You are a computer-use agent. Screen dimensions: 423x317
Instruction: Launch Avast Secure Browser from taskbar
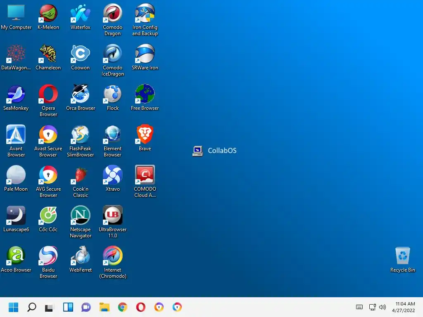[x=159, y=307]
